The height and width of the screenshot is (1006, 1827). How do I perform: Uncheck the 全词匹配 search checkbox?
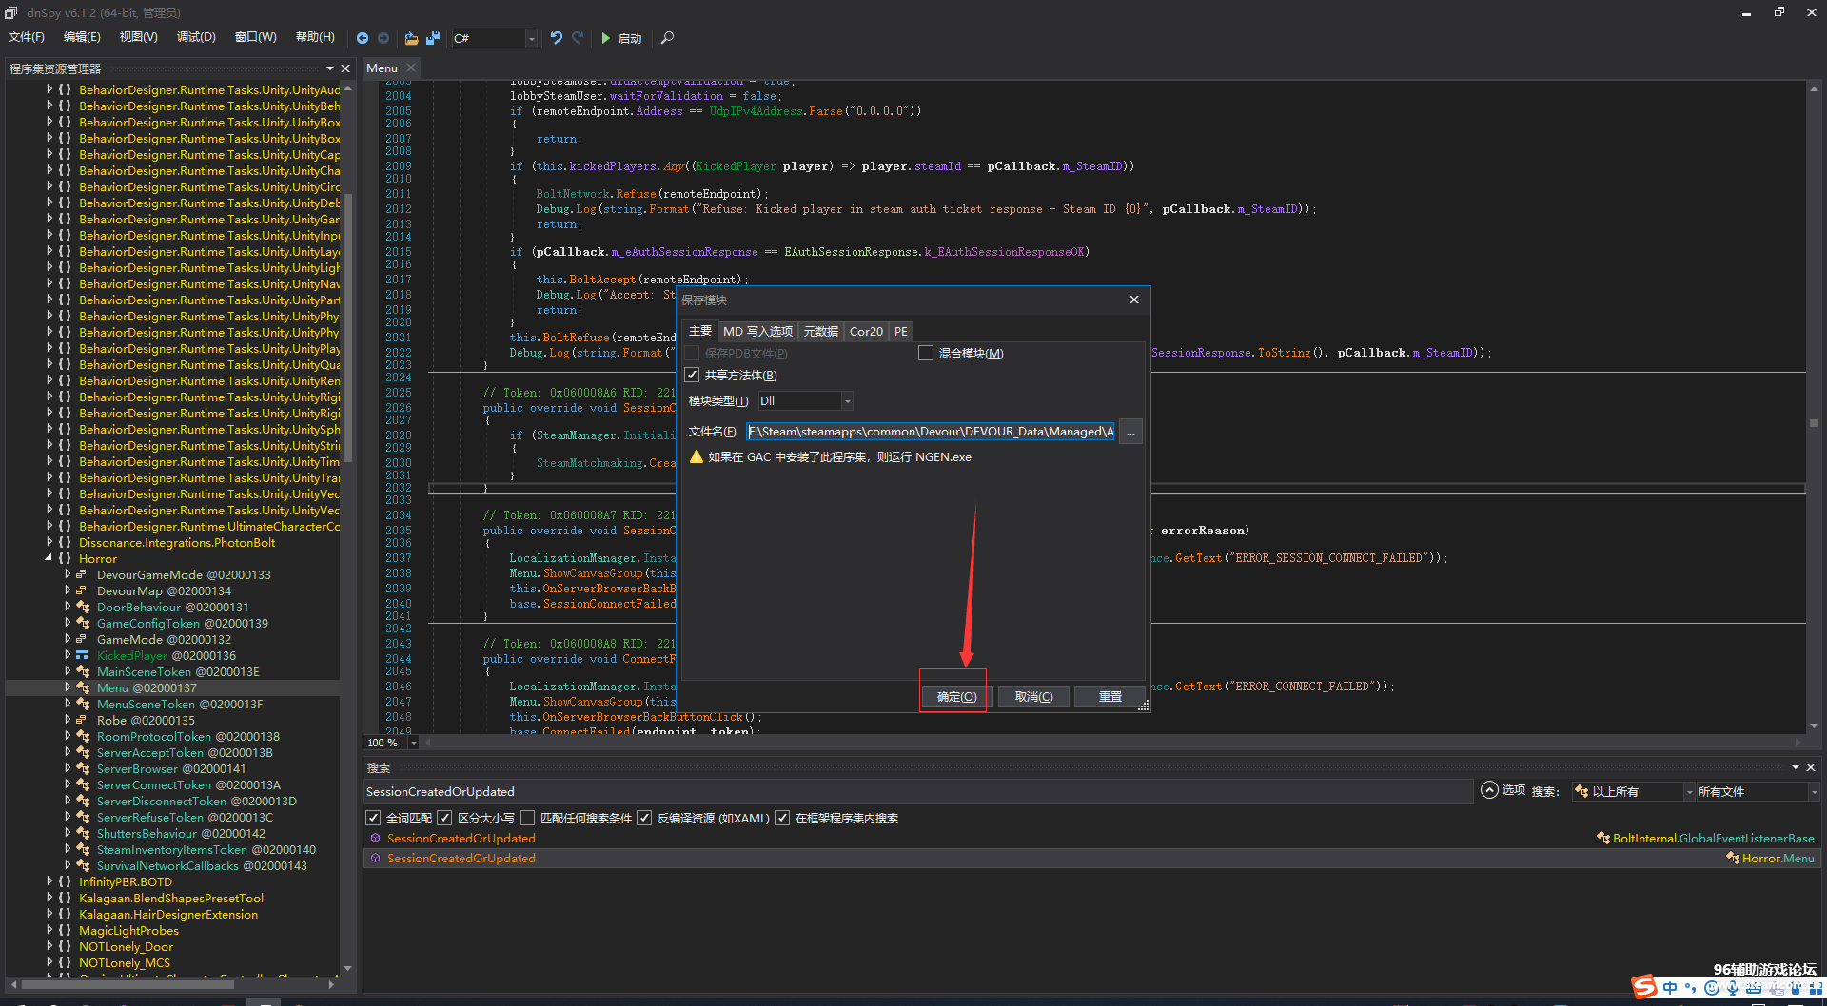tap(374, 818)
